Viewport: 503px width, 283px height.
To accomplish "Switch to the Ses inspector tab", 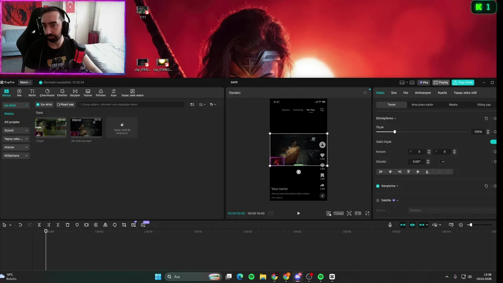I will (394, 93).
